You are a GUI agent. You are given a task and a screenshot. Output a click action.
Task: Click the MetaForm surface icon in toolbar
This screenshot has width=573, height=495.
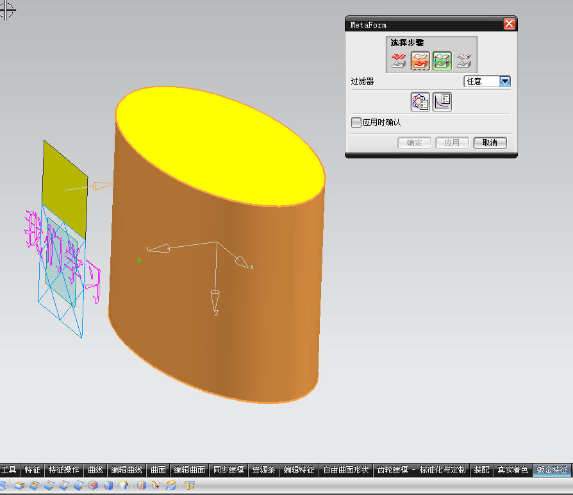170,485
